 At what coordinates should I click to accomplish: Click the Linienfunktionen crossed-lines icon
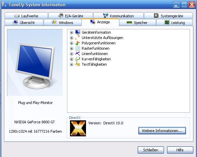(78, 54)
